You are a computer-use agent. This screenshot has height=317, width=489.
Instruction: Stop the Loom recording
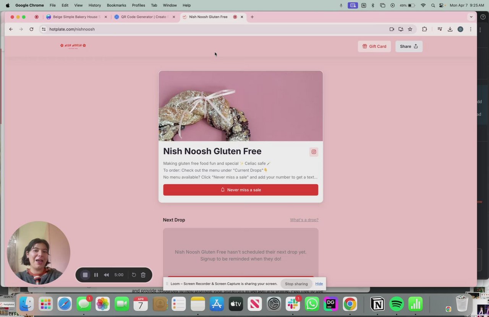click(85, 275)
